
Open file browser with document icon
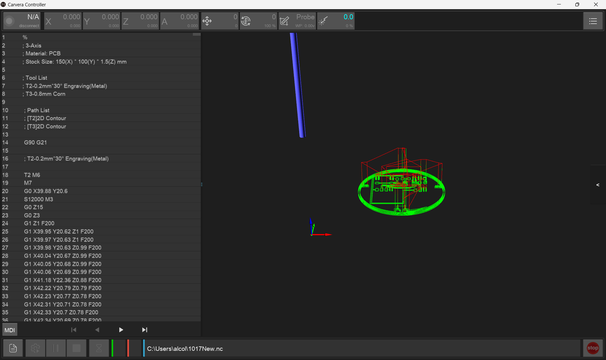click(13, 348)
